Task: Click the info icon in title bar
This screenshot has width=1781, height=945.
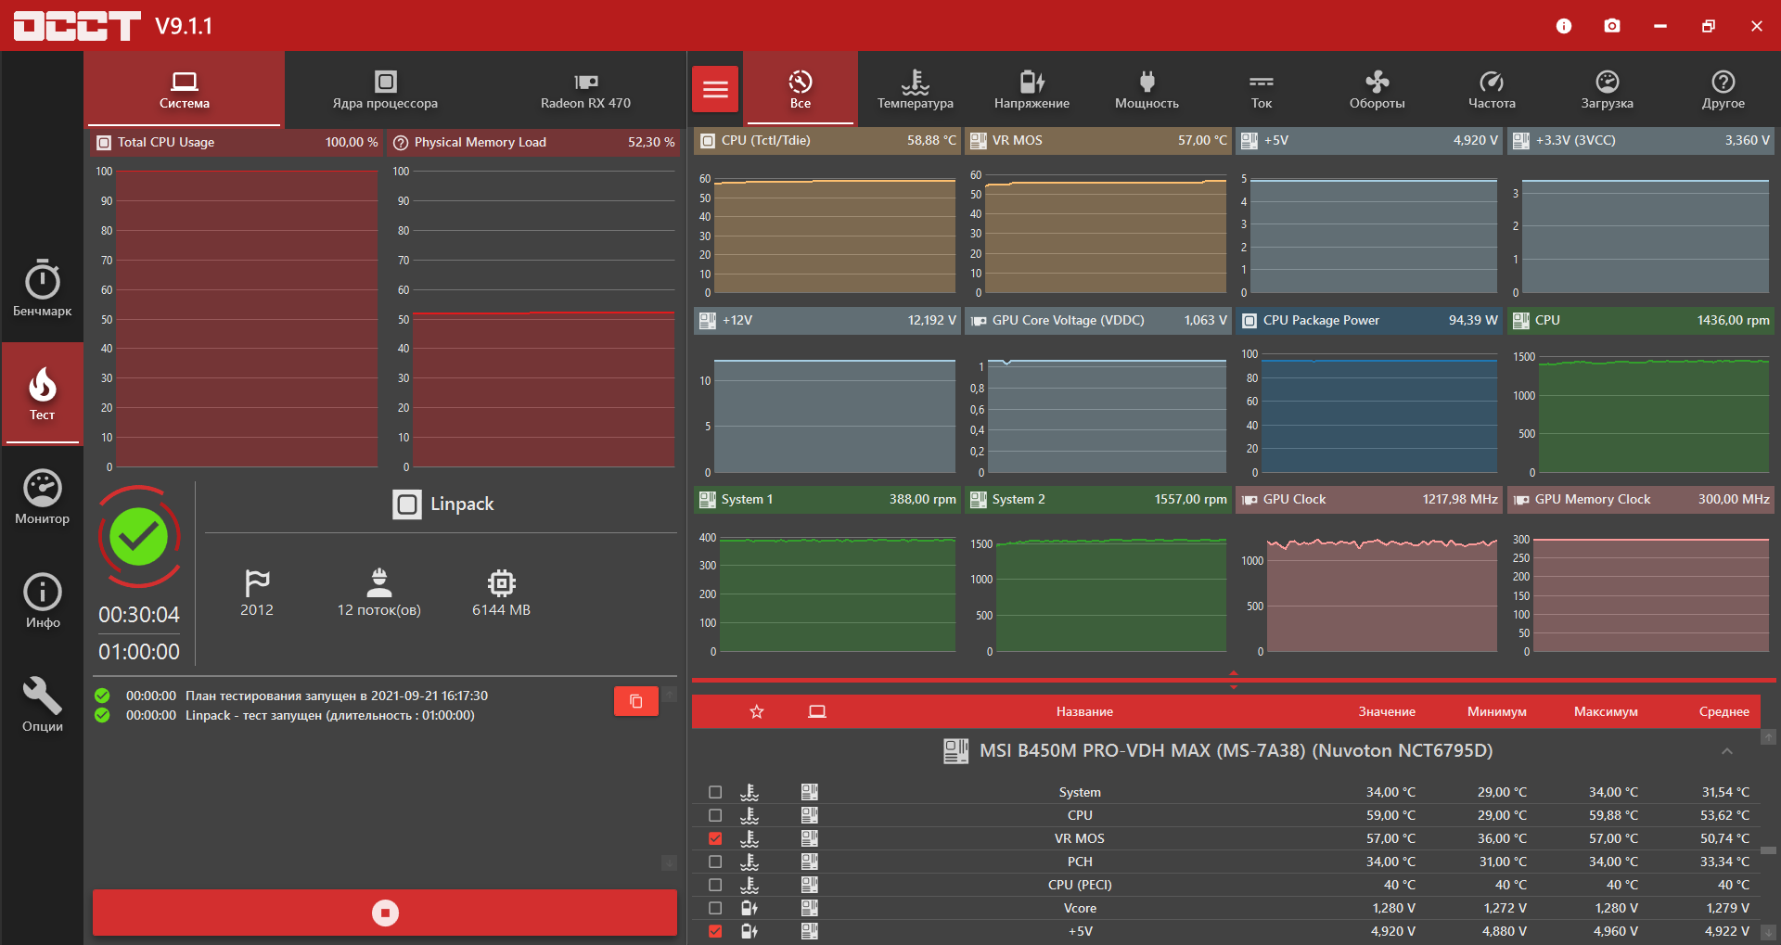Action: coord(1564,26)
